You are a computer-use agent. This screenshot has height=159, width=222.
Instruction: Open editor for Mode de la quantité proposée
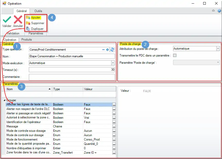[x=114, y=144]
